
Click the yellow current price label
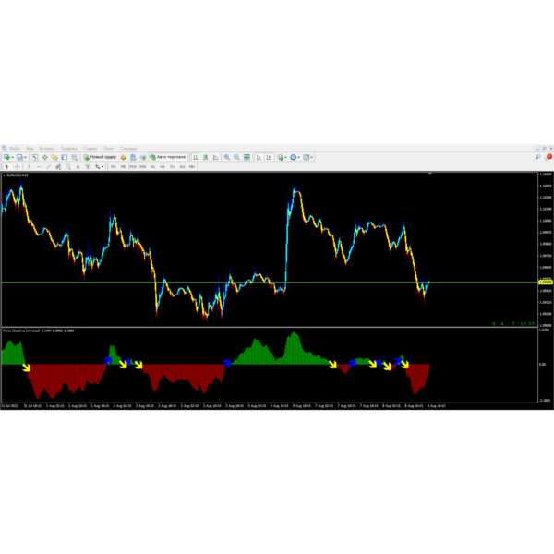pyautogui.click(x=545, y=283)
